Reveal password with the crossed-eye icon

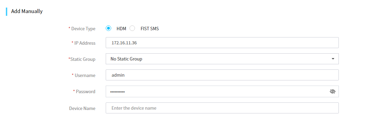coord(332,91)
